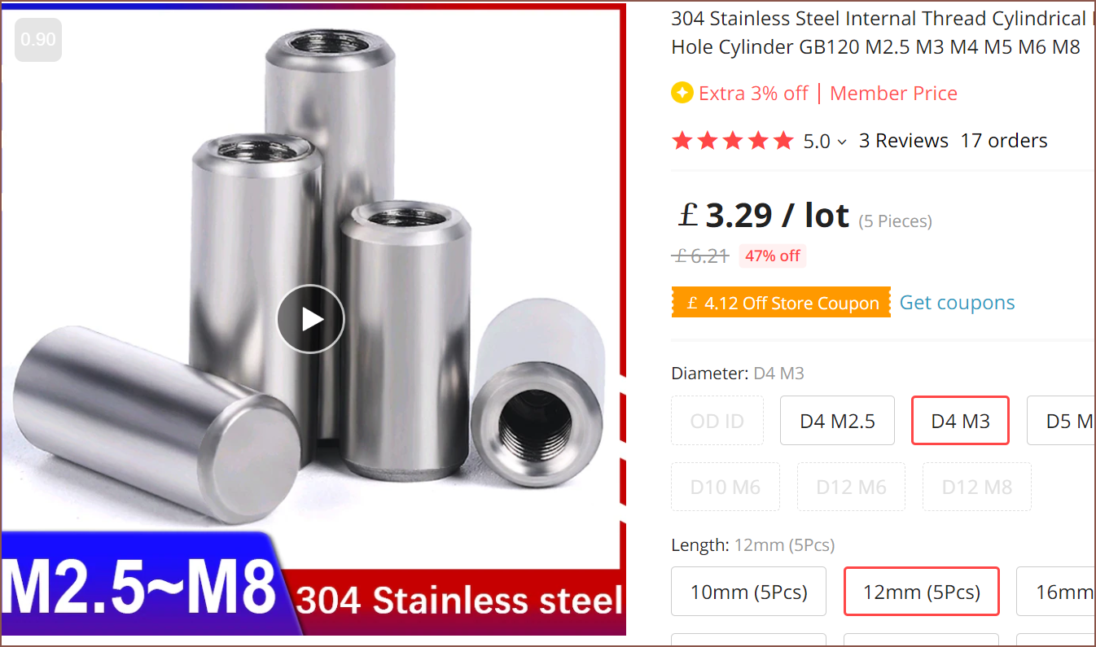This screenshot has height=647, width=1096.
Task: Click the disabled D12 M8 option
Action: pyautogui.click(x=977, y=487)
